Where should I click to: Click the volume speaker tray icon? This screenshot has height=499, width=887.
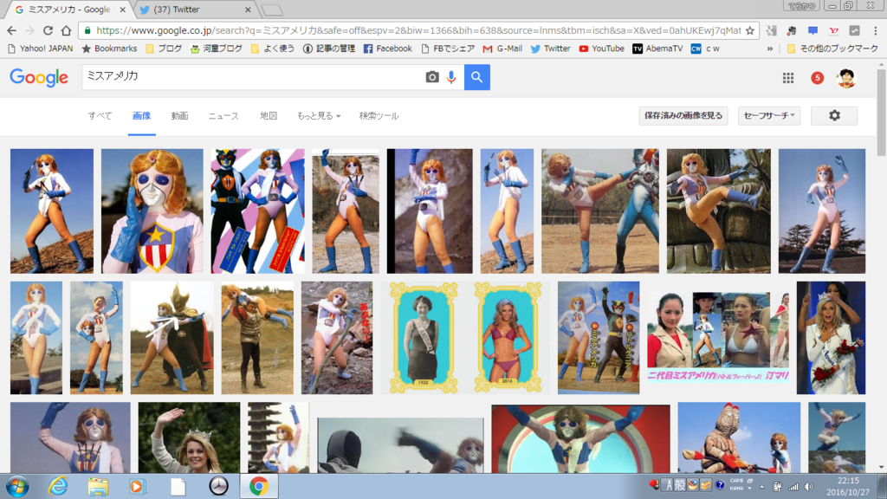point(809,487)
